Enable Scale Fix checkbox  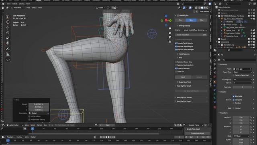[176, 72]
